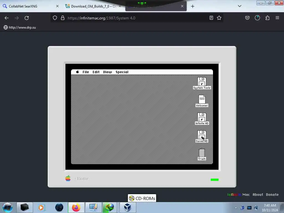Image resolution: width=284 pixels, height=213 pixels.
Task: Bookmark this page with the star
Action: (219, 18)
